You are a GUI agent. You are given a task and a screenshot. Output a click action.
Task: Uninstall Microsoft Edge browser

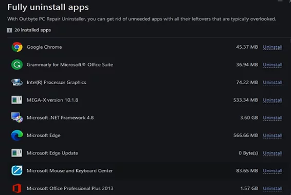[272, 135]
